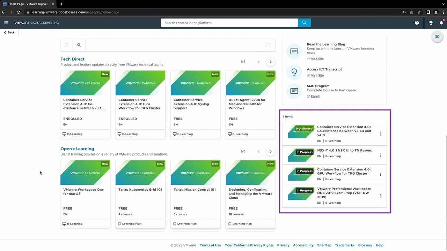Screen dimensions: 447x251
Task: Open Accessibility footer link
Action: (303, 245)
